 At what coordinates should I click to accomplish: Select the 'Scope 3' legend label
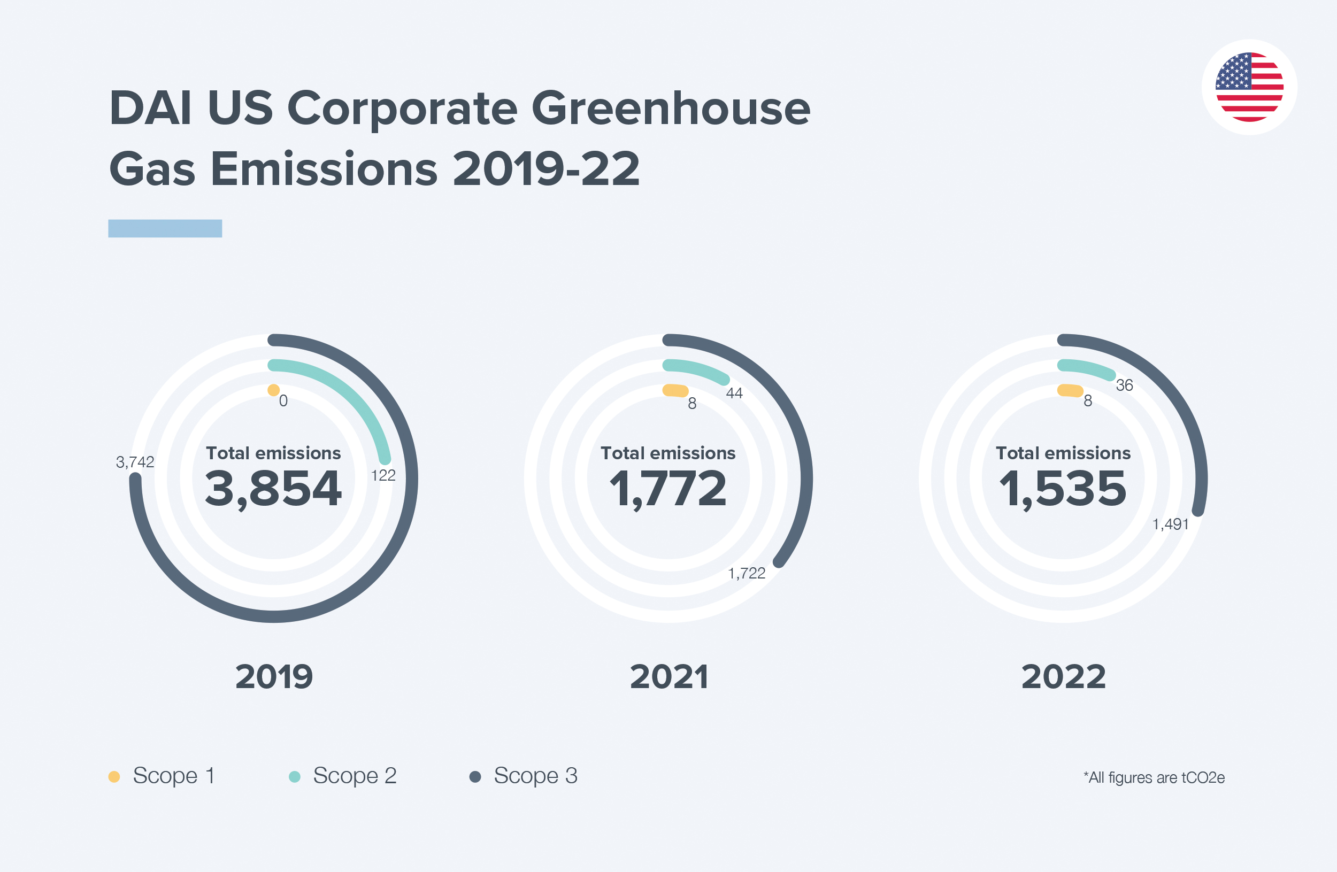point(536,775)
